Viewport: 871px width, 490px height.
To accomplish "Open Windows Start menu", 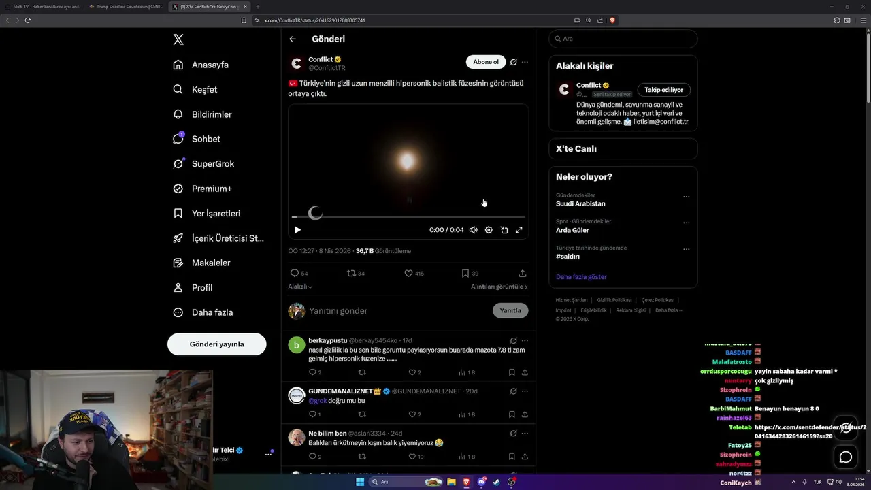I will click(x=360, y=482).
